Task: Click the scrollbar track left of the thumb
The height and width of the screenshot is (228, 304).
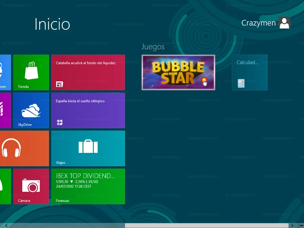Action: pyautogui.click(x=67, y=226)
